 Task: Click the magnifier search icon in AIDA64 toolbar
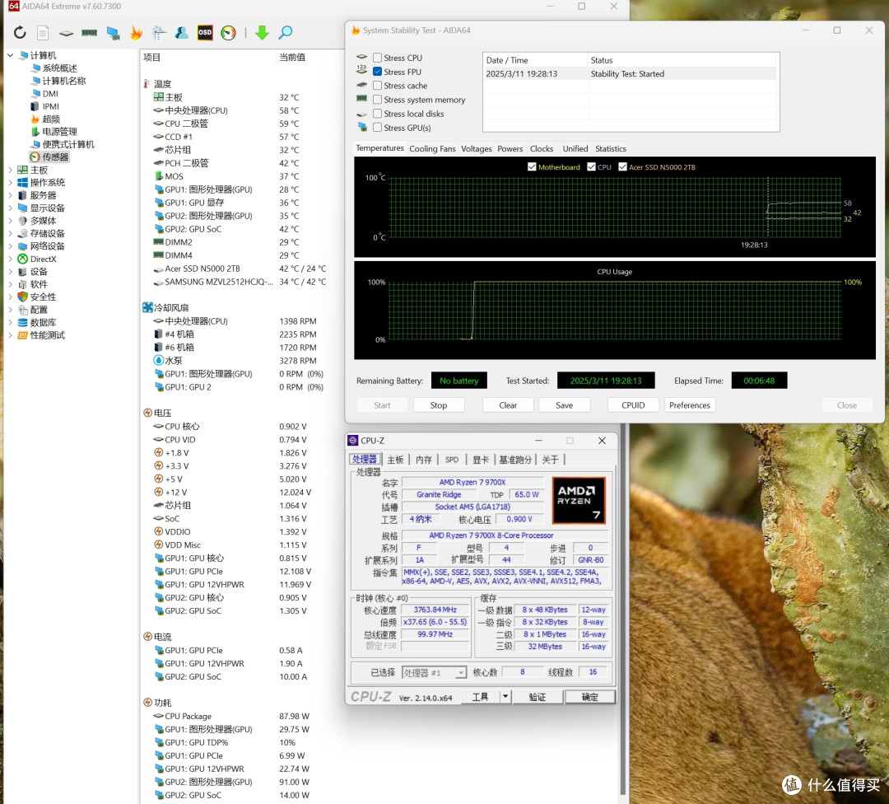(x=285, y=32)
